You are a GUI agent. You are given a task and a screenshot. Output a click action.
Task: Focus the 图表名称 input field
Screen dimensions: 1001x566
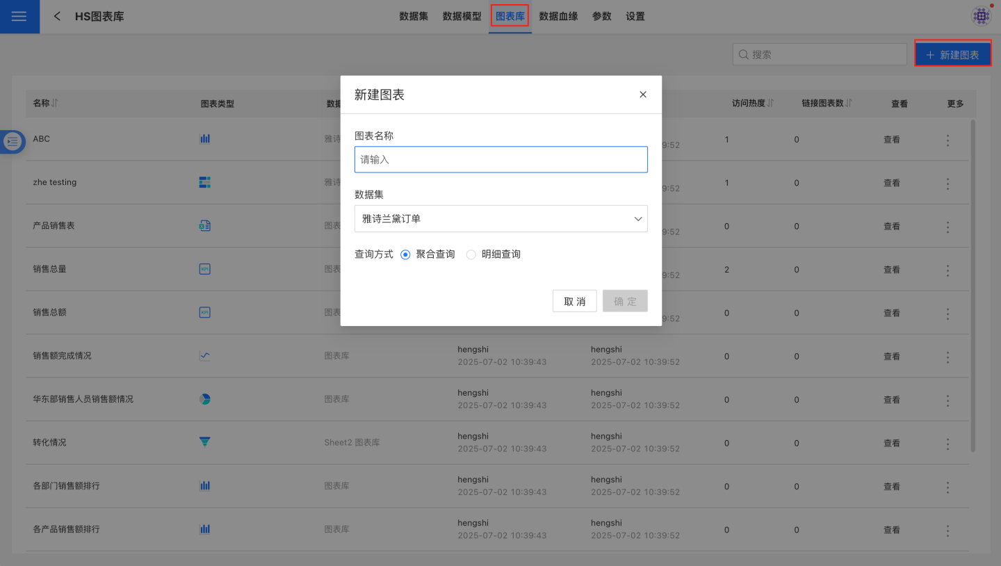coord(500,159)
